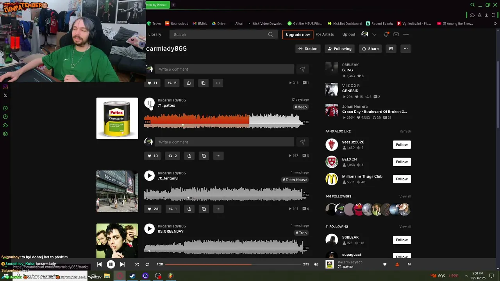500x281 pixels.
Task: Play the 70_fentanyl track
Action: click(149, 176)
